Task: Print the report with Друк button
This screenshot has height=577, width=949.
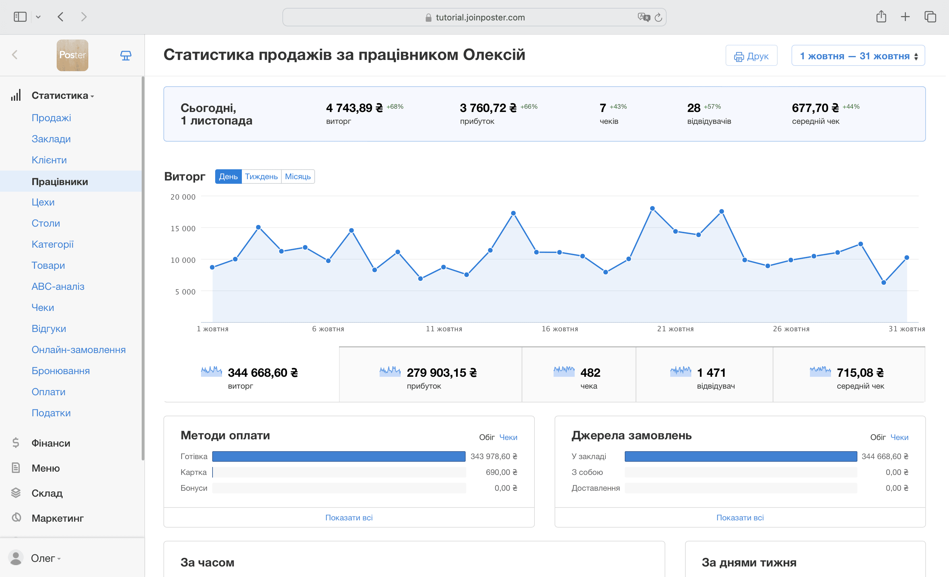Action: pos(751,56)
